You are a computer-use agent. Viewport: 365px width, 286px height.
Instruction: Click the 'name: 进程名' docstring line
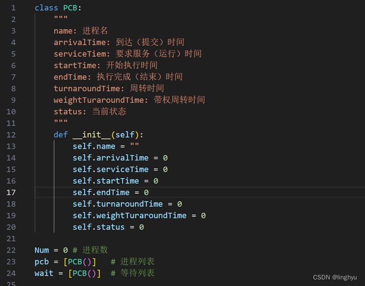[81, 31]
